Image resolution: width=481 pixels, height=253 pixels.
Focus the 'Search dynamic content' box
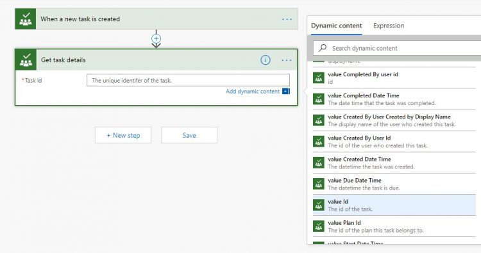tap(397, 48)
